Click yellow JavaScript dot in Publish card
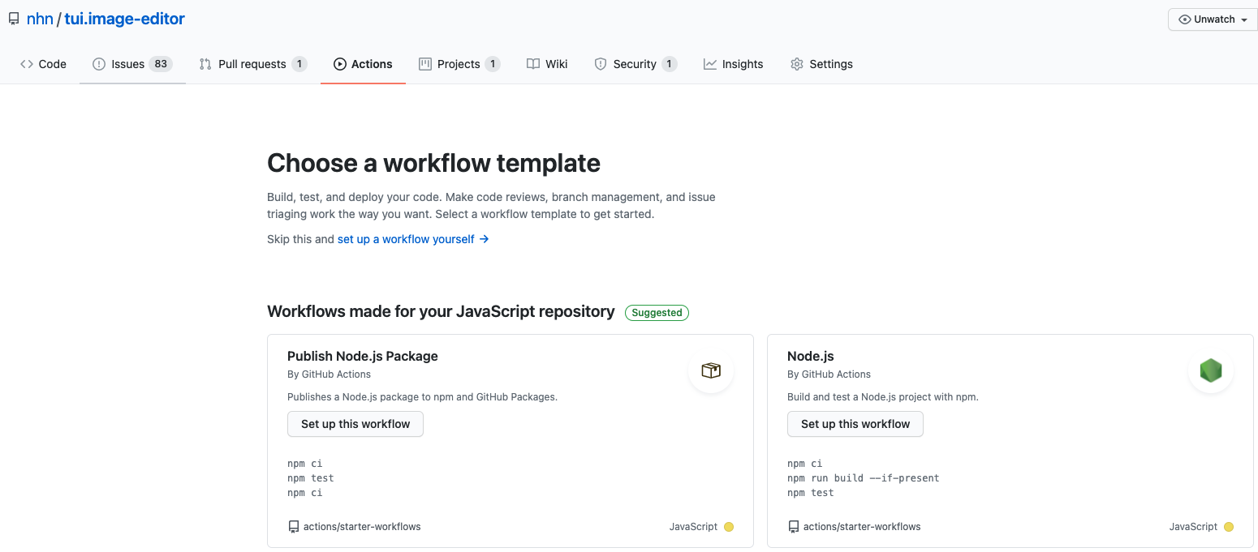The image size is (1258, 552). tap(729, 527)
